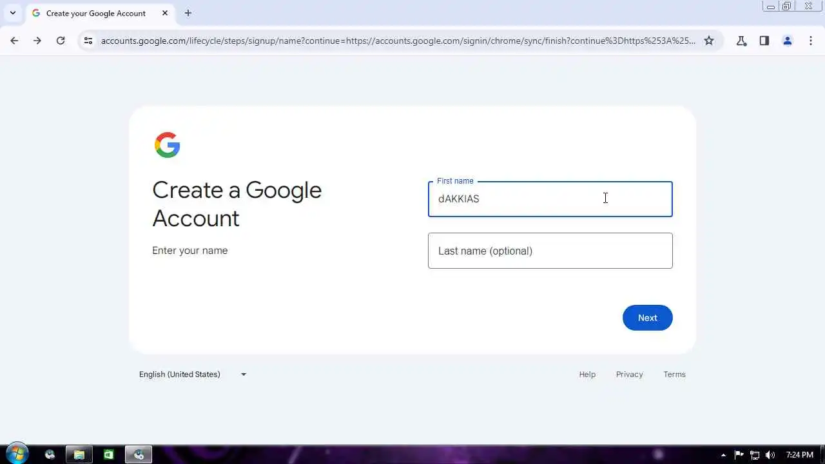The image size is (825, 464).
Task: Toggle the side panel icon
Action: [x=764, y=41]
